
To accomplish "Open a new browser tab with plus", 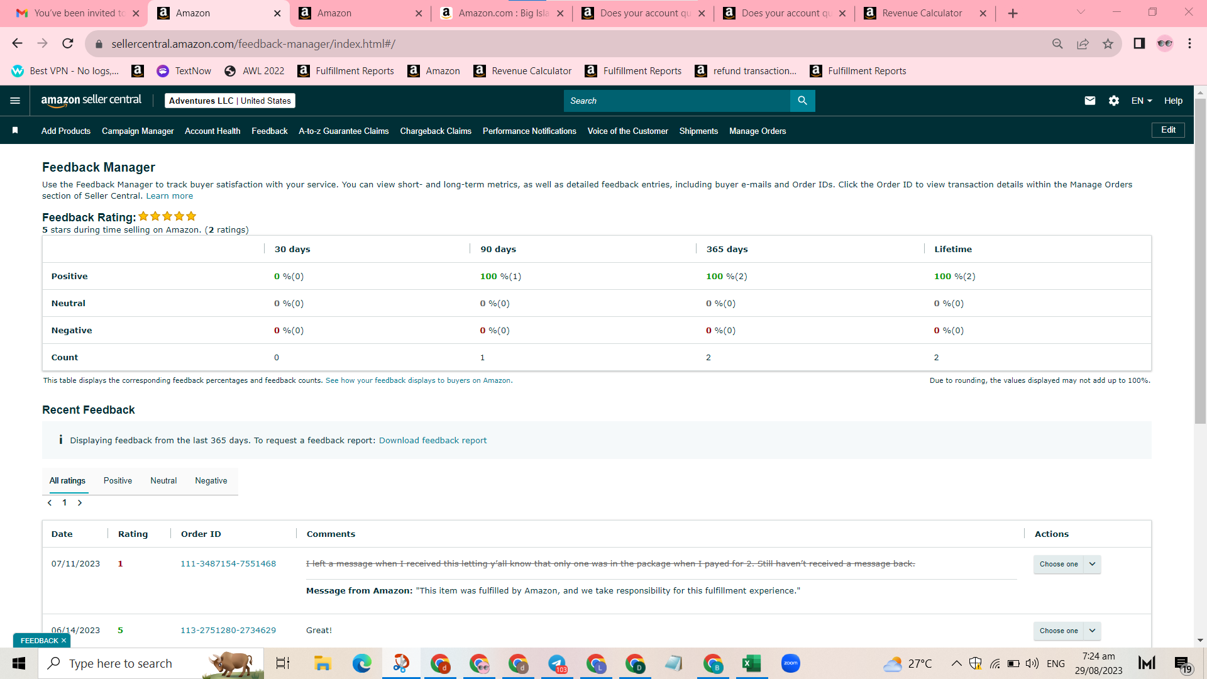I will pyautogui.click(x=1013, y=13).
